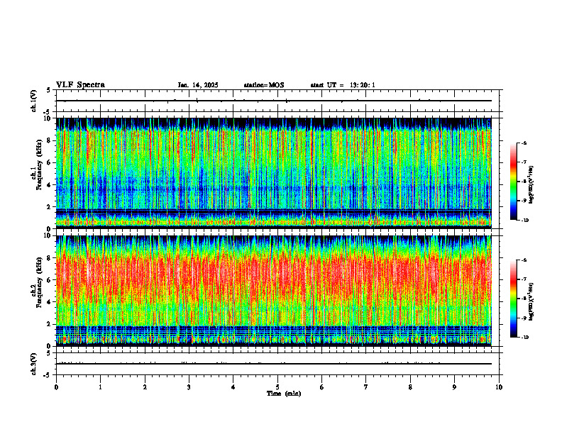
Task: Click the "9" tick on the time axis
Action: pyautogui.click(x=454, y=387)
